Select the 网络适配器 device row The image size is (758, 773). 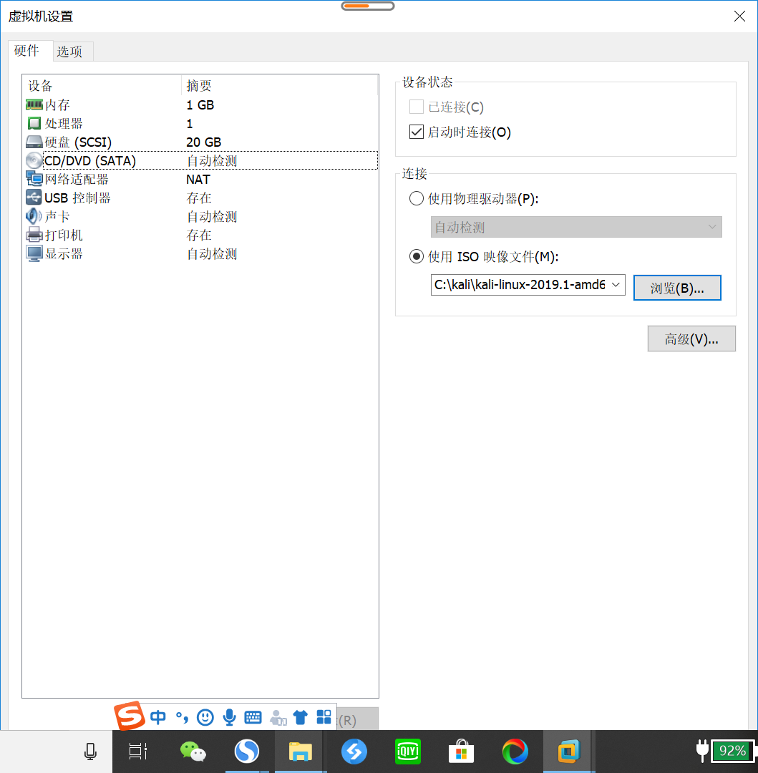tap(201, 179)
